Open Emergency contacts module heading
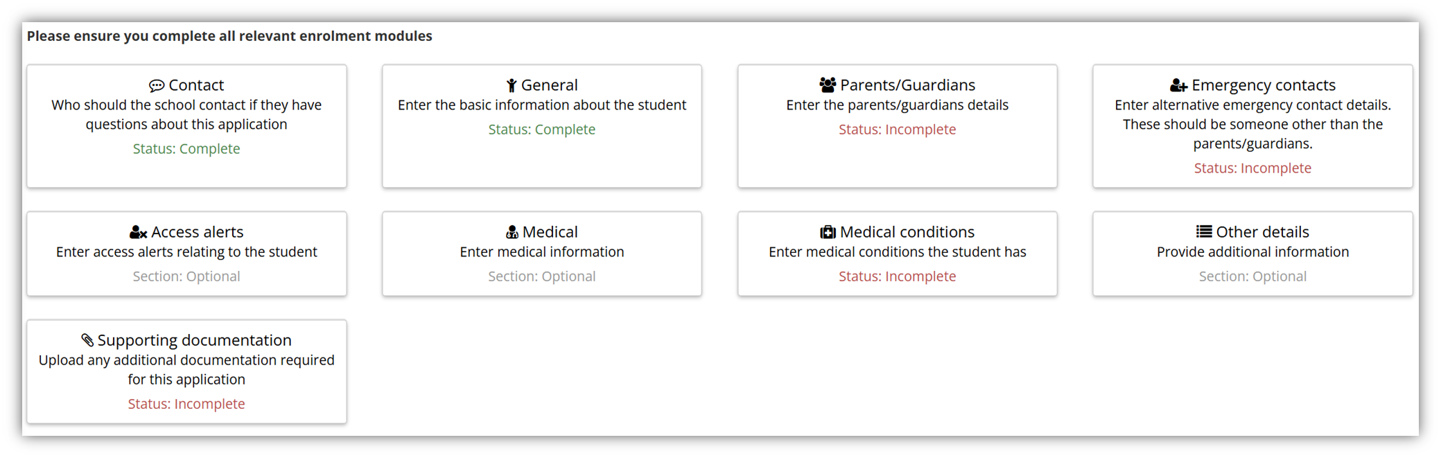The image size is (1441, 458). [1263, 85]
